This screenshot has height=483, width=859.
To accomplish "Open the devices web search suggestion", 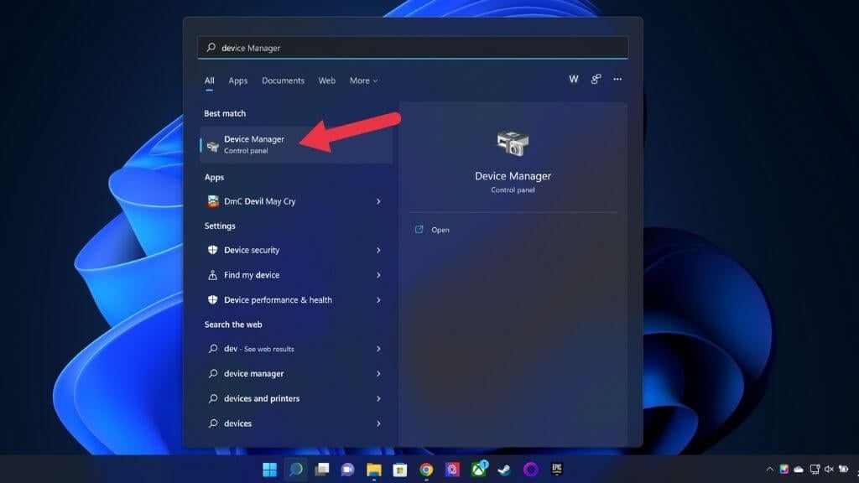I will click(x=296, y=423).
